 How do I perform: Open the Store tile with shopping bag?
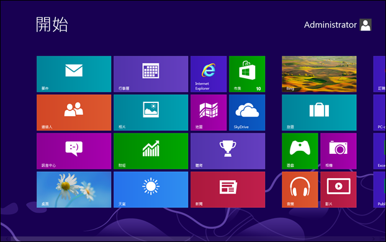[247, 74]
